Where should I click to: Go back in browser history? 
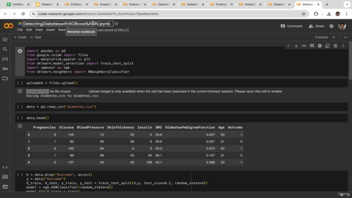[x=5, y=14]
